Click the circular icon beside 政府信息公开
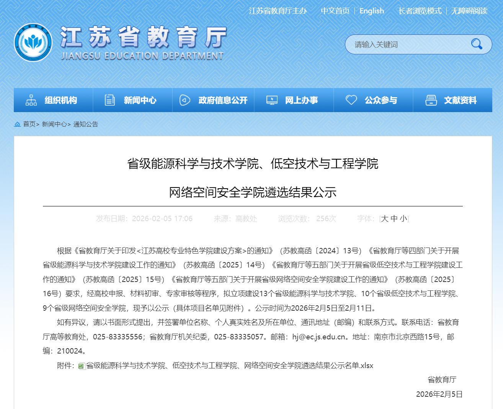503x409 pixels. [185, 100]
